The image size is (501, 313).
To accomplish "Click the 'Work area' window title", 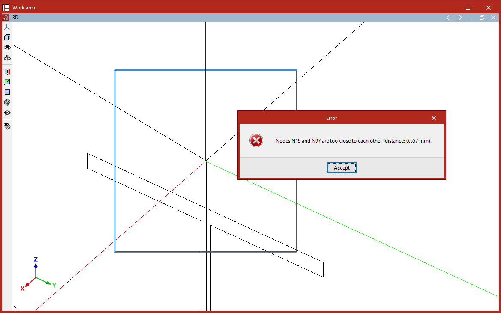I will tap(24, 8).
